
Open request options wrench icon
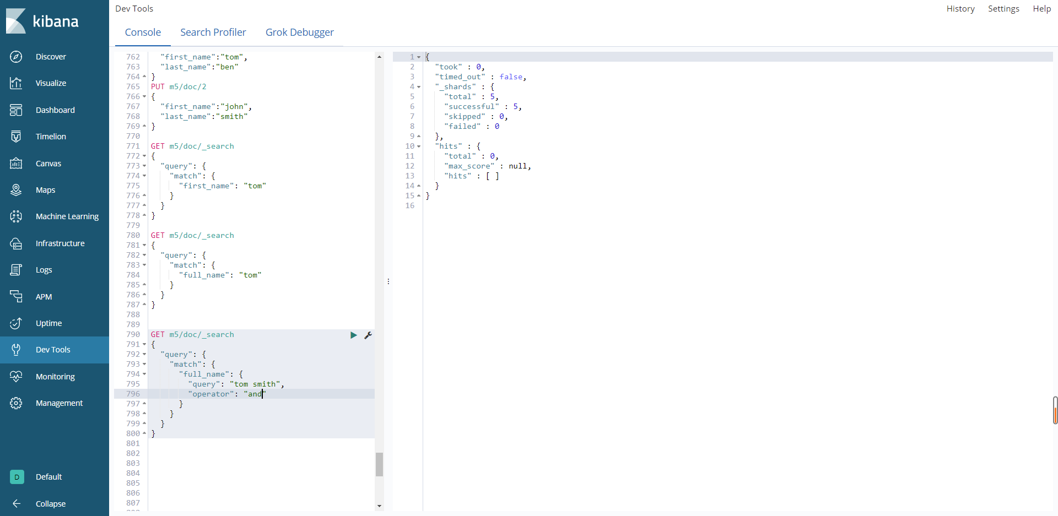coord(368,335)
